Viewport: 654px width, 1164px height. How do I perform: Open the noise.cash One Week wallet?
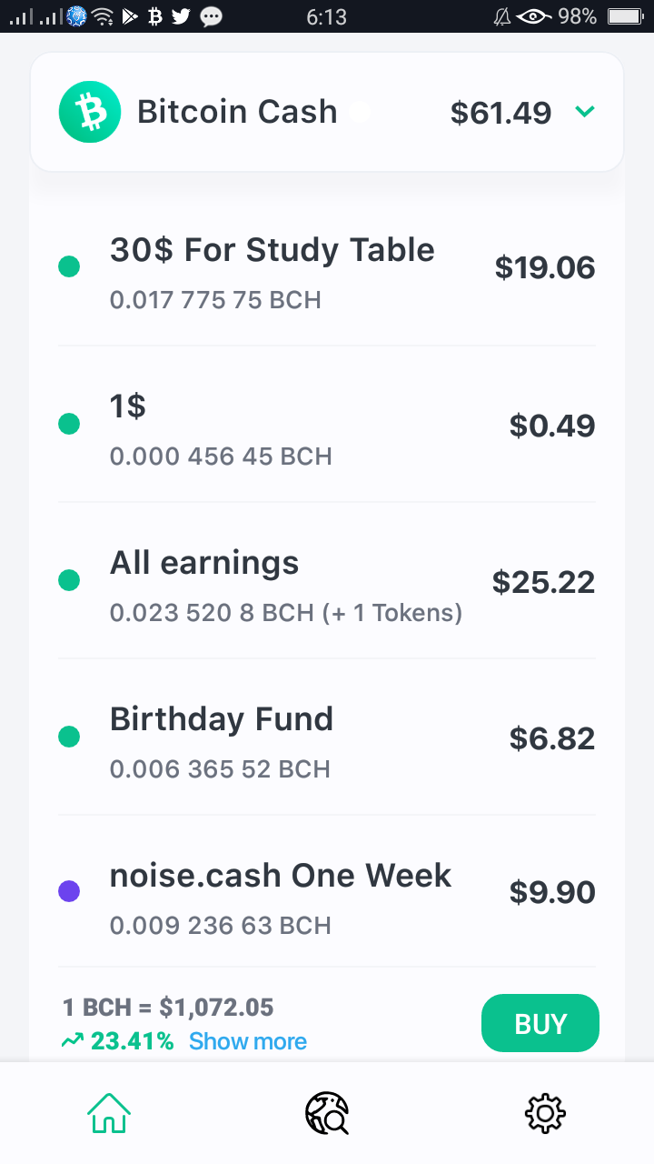pyautogui.click(x=327, y=892)
